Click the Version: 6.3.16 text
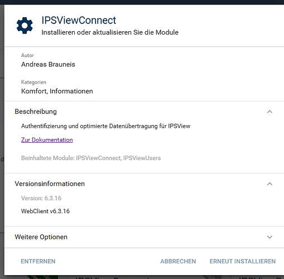 click(41, 198)
